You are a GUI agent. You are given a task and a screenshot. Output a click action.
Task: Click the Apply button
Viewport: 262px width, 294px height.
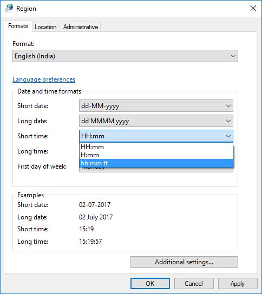[238, 284]
